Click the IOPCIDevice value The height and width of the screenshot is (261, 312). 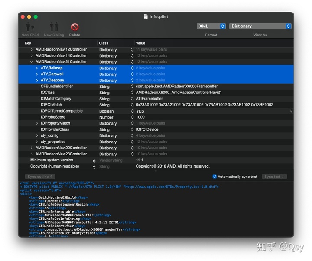[147, 129]
